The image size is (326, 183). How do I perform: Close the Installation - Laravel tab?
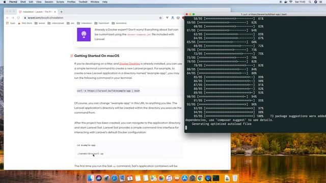tap(55, 12)
